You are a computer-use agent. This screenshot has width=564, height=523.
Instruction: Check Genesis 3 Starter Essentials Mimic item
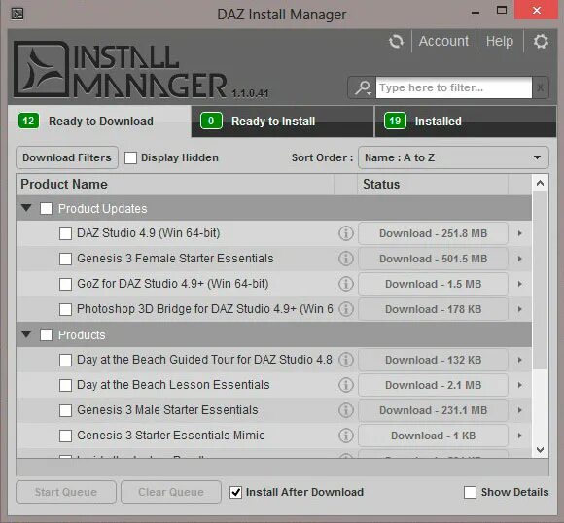coord(65,436)
